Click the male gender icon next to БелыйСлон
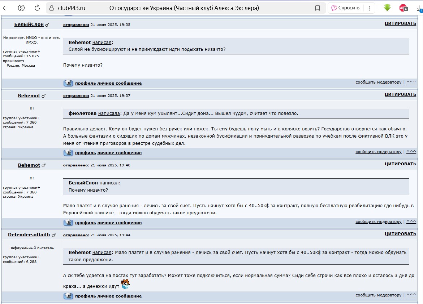Image resolution: width=423 pixels, height=304 pixels. 47,25
